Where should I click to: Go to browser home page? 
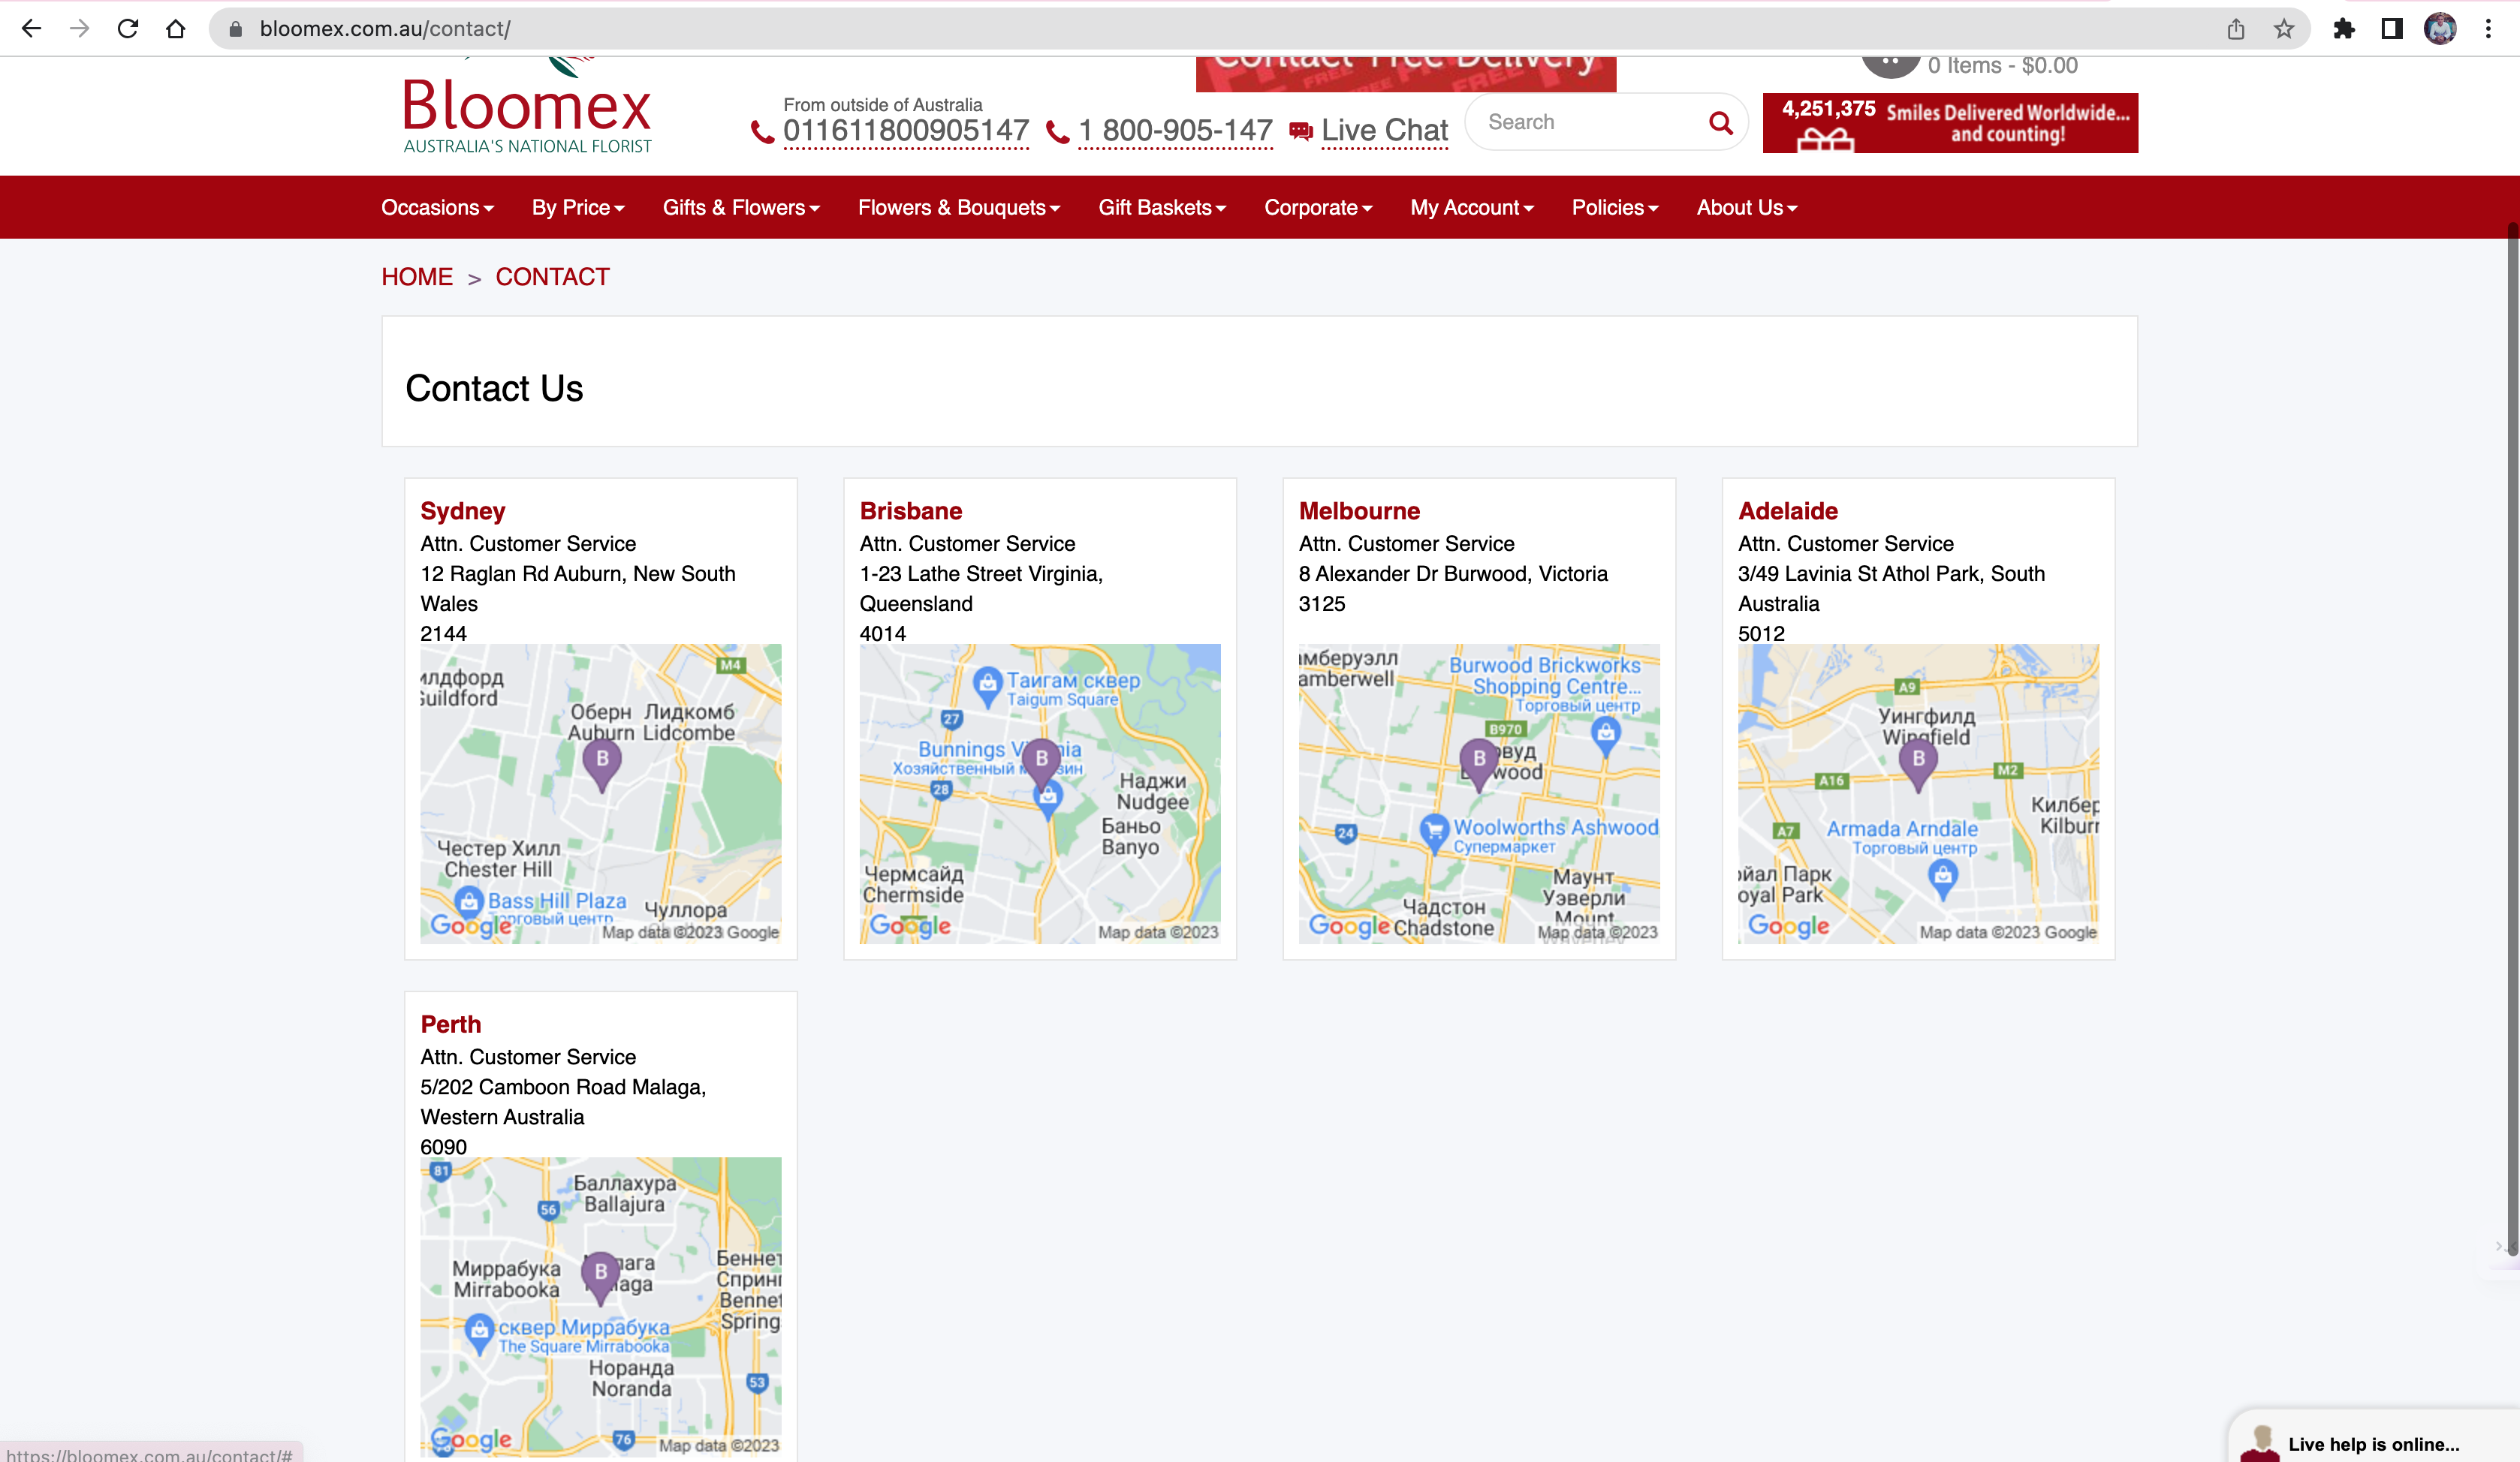(x=176, y=29)
